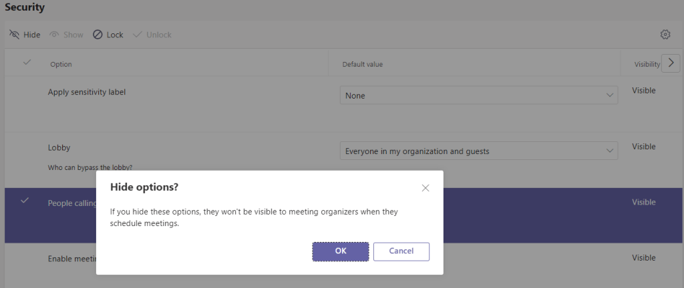Click the Default value column header
684x288 pixels.
[x=362, y=64]
